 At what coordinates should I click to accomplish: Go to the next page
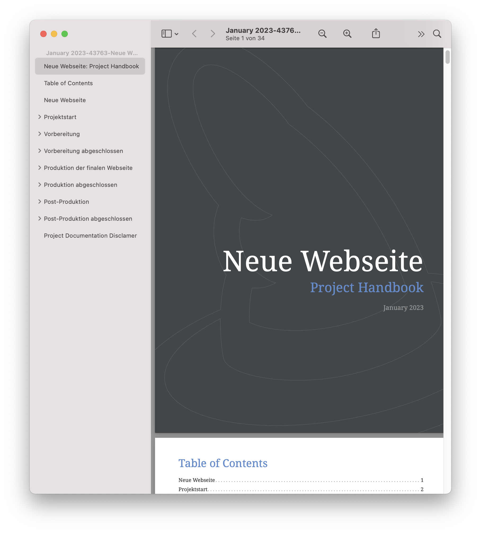tap(213, 34)
